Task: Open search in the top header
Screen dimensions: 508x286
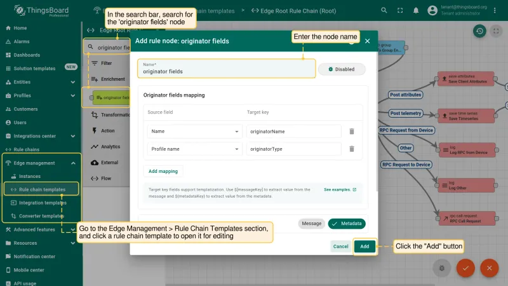Action: tap(384, 10)
